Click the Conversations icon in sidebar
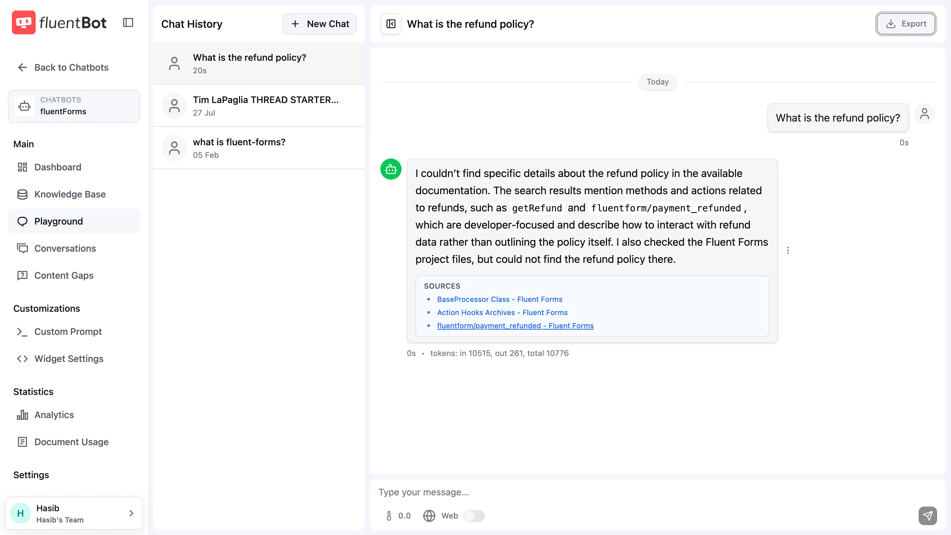951x535 pixels. [22, 248]
